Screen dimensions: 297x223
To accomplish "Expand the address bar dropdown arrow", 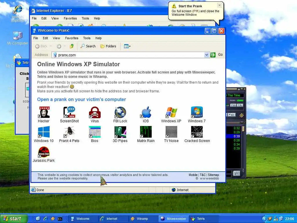I will point(207,55).
